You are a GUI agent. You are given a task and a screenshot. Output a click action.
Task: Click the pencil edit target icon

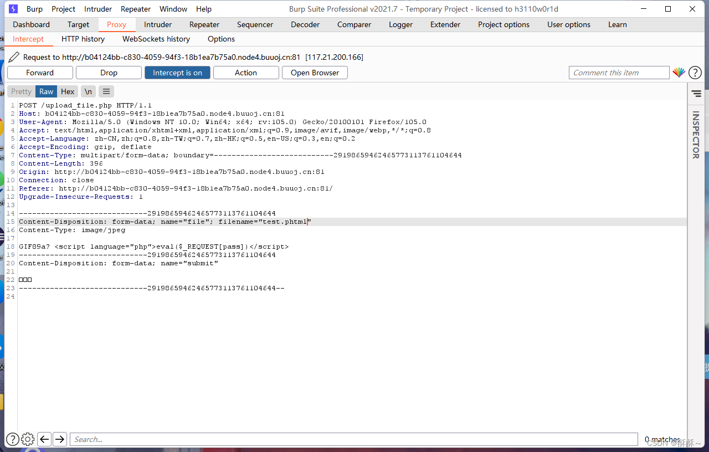[x=13, y=57]
